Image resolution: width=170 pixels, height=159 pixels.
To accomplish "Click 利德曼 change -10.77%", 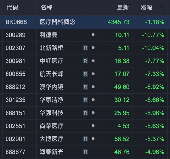I will click(x=153, y=35).
